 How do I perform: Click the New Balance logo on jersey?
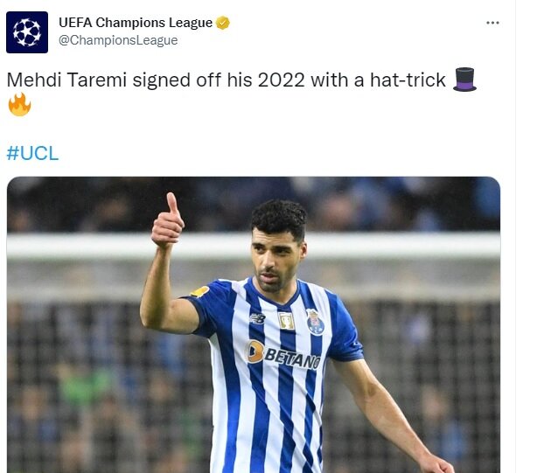pos(258,318)
